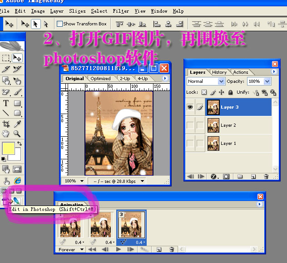Show Layer 2 visibility box

pos(190,125)
